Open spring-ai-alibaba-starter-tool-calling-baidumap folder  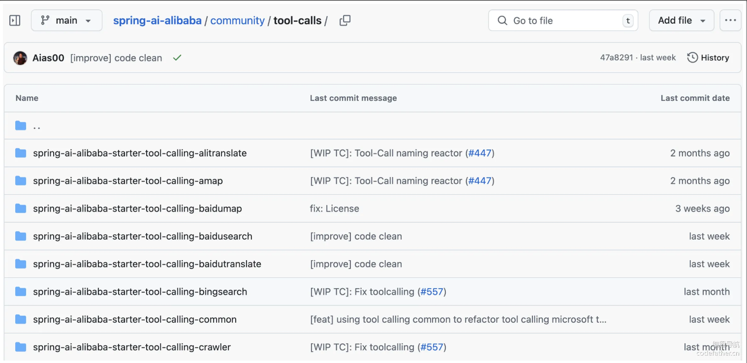click(137, 209)
